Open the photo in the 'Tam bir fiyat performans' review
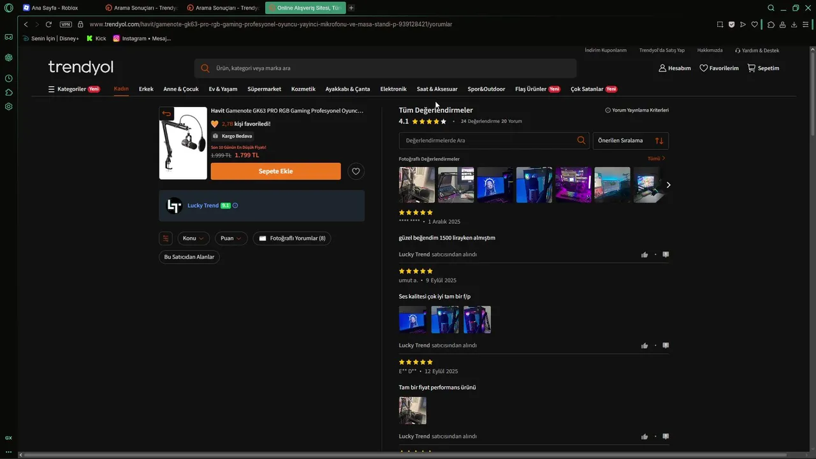 click(412, 411)
